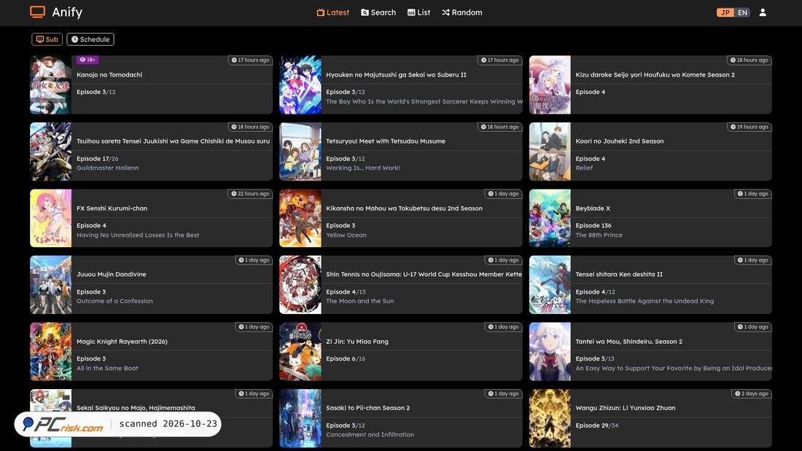Click "Episode 29/34" under Wangu Zhizun
Image resolution: width=802 pixels, height=451 pixels.
click(597, 425)
